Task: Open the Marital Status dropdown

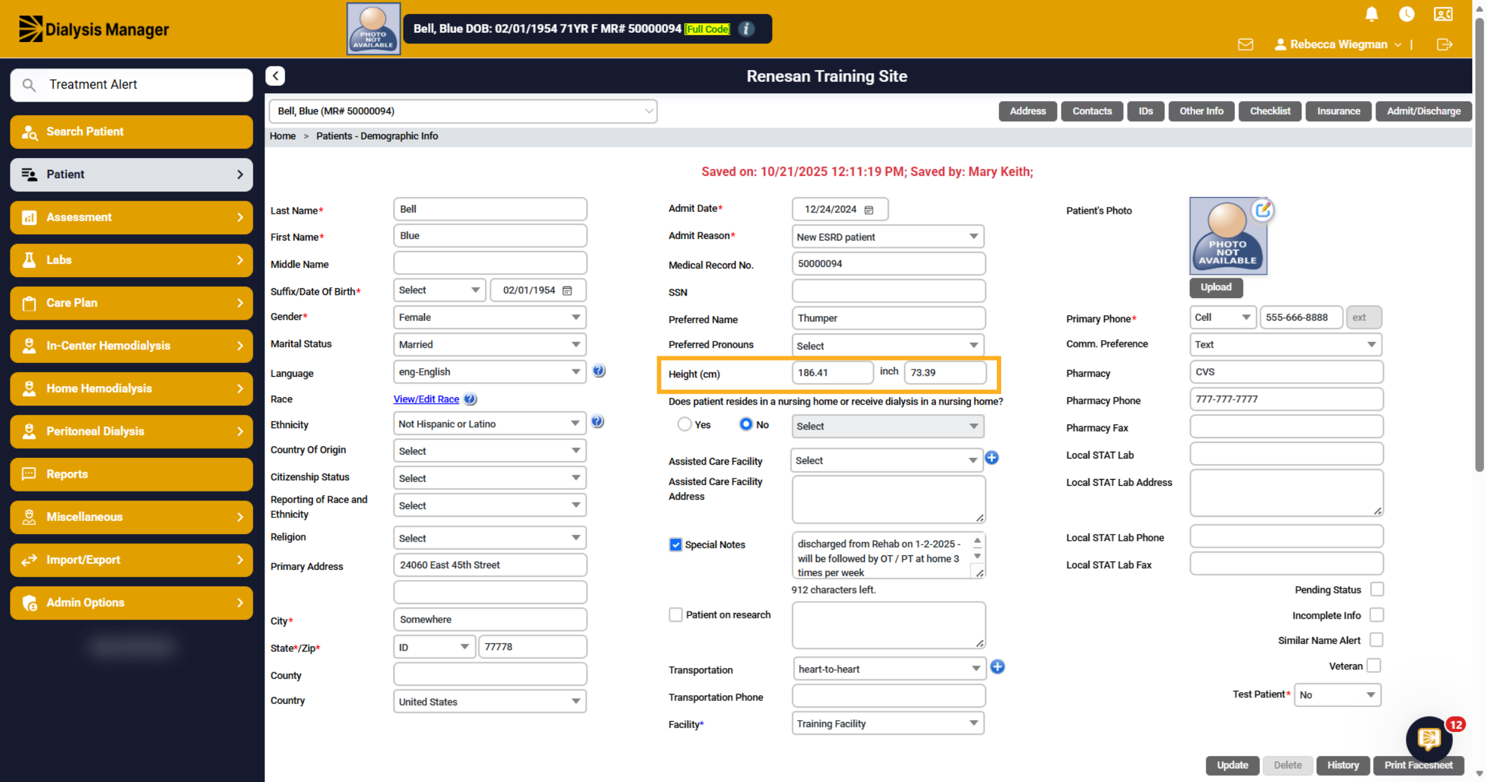Action: (x=489, y=345)
